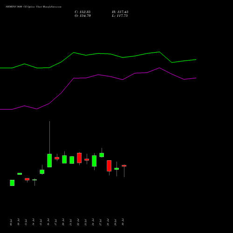Click the low price value L: 117.75
This screenshot has height=233, width=233.
pyautogui.click(x=120, y=16)
